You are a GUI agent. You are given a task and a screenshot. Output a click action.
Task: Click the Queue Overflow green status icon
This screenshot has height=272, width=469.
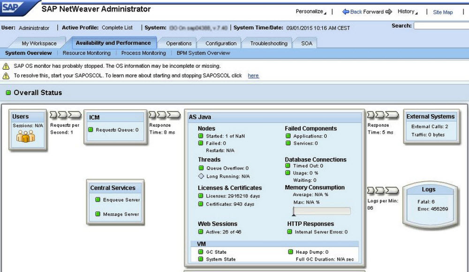[201, 168]
